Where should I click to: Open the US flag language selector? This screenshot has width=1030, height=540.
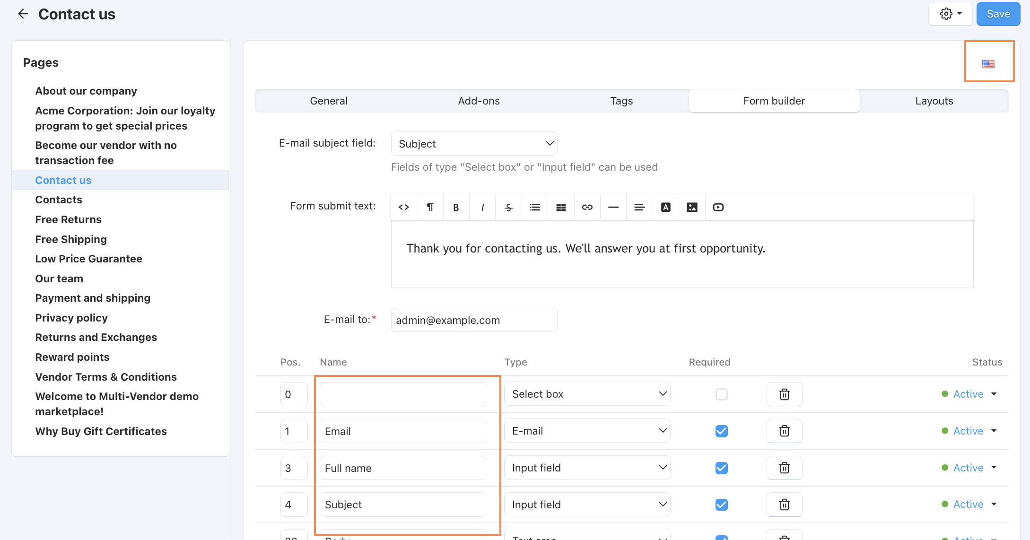point(988,64)
